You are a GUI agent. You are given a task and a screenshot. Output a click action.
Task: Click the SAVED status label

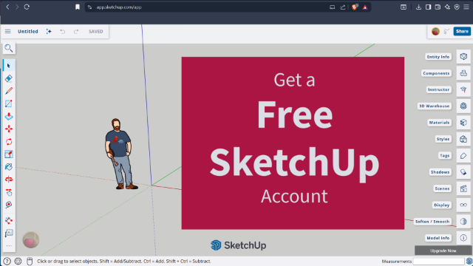(95, 31)
